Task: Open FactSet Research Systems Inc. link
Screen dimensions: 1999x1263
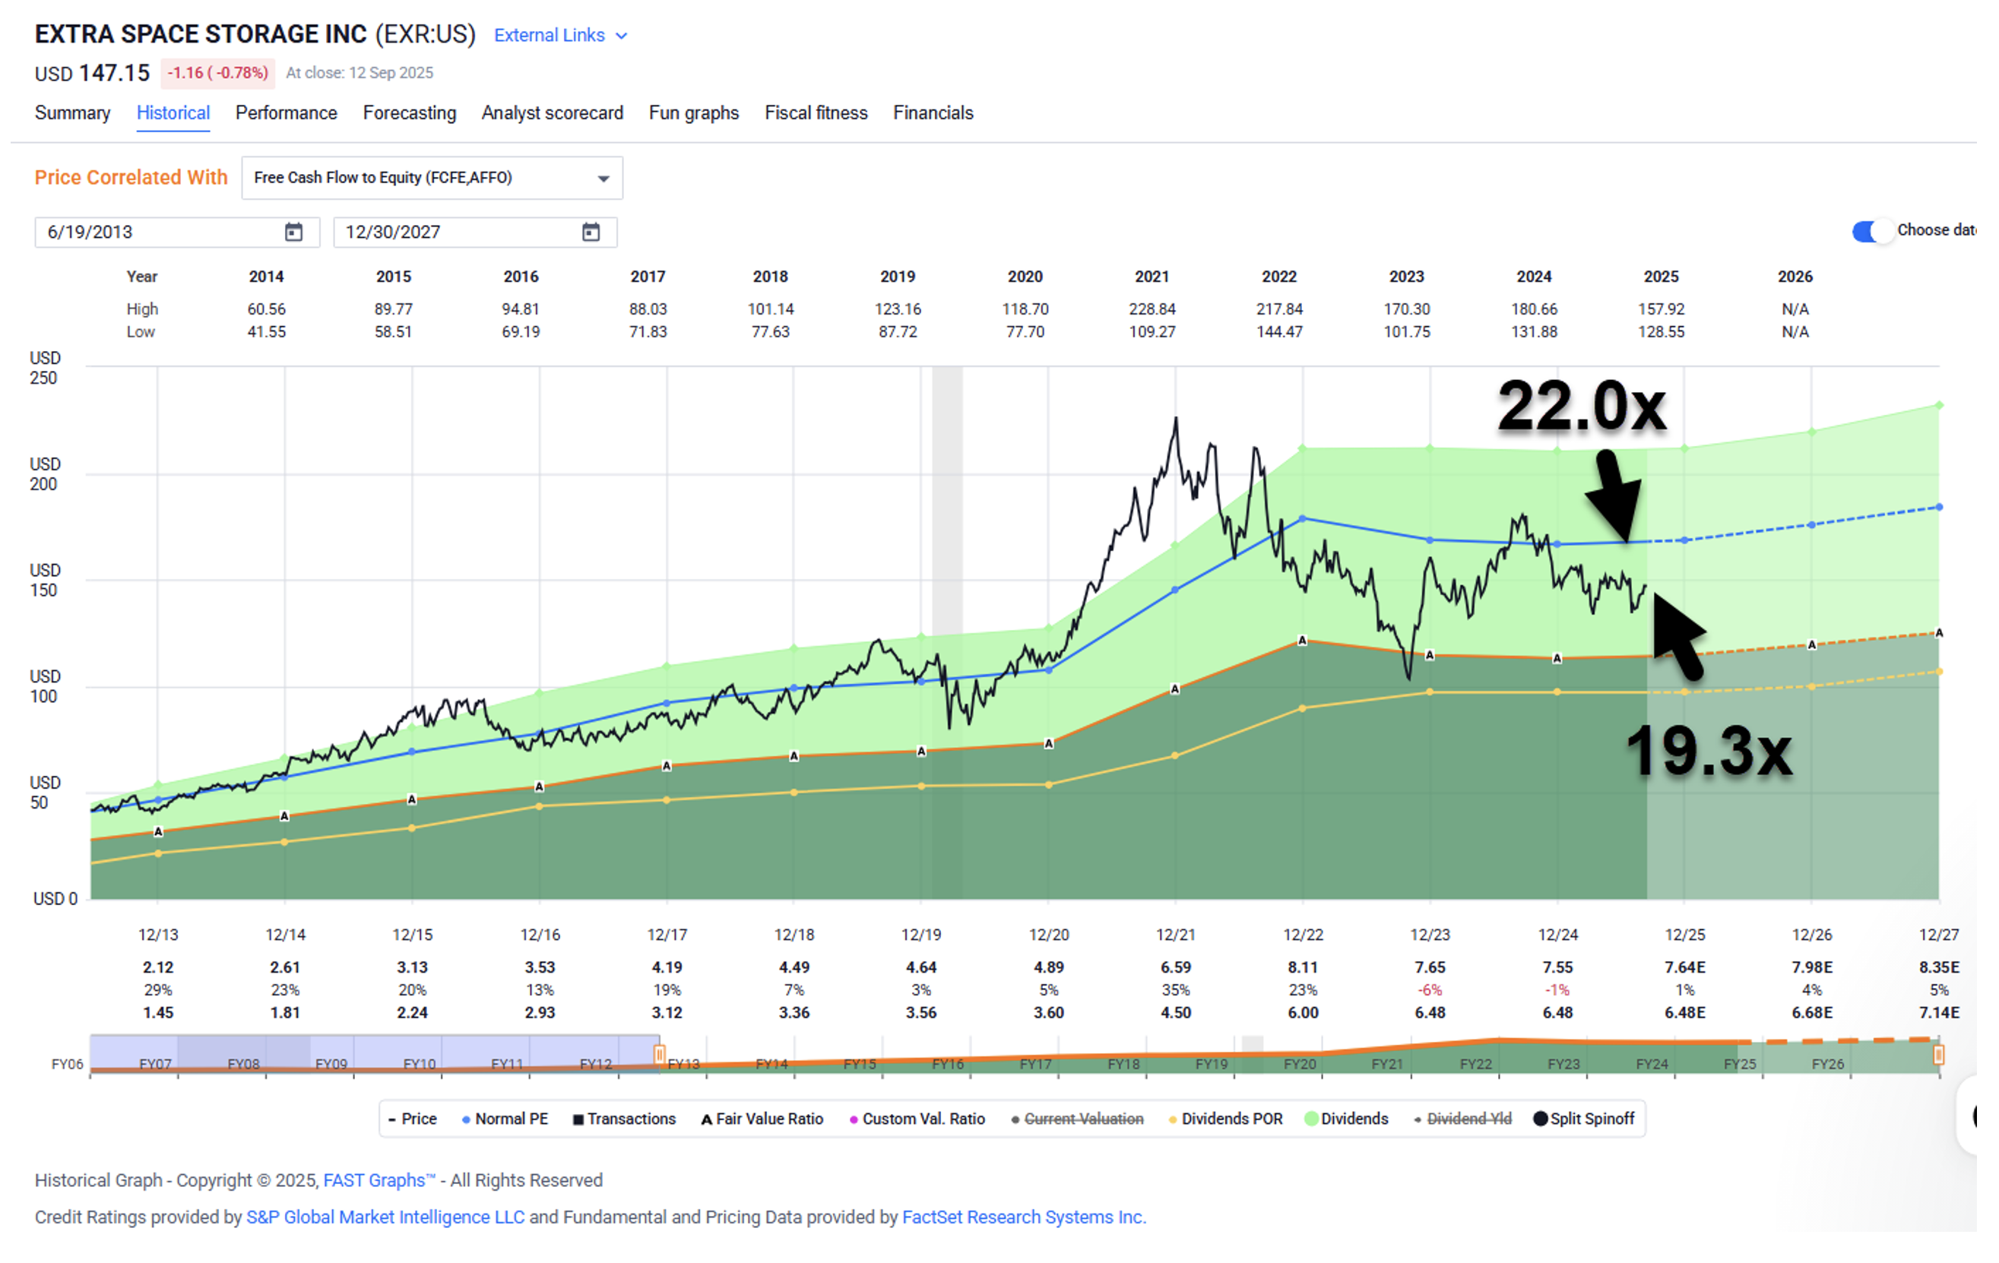Action: pos(1024,1217)
